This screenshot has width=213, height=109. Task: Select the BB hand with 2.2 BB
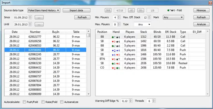(x=151, y=45)
